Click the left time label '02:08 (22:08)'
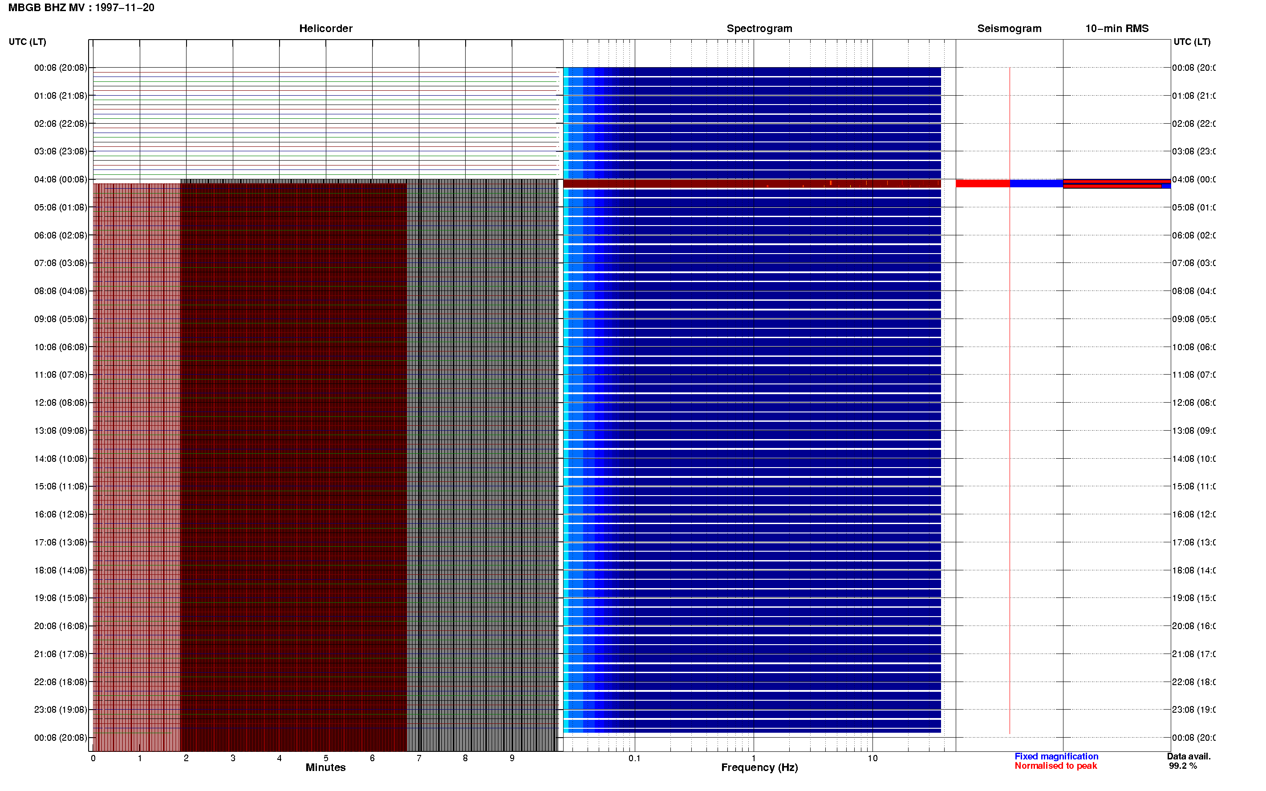 click(x=61, y=124)
